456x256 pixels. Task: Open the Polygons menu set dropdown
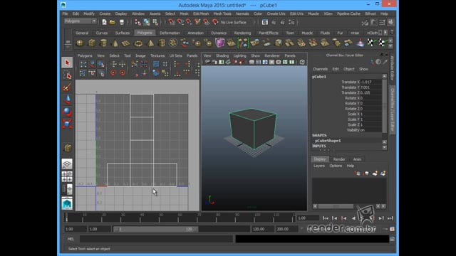click(80, 21)
